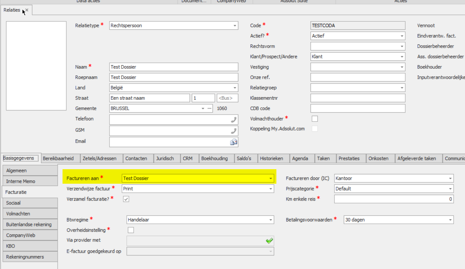Click the green checkmark in Via provider field

pos(269,241)
